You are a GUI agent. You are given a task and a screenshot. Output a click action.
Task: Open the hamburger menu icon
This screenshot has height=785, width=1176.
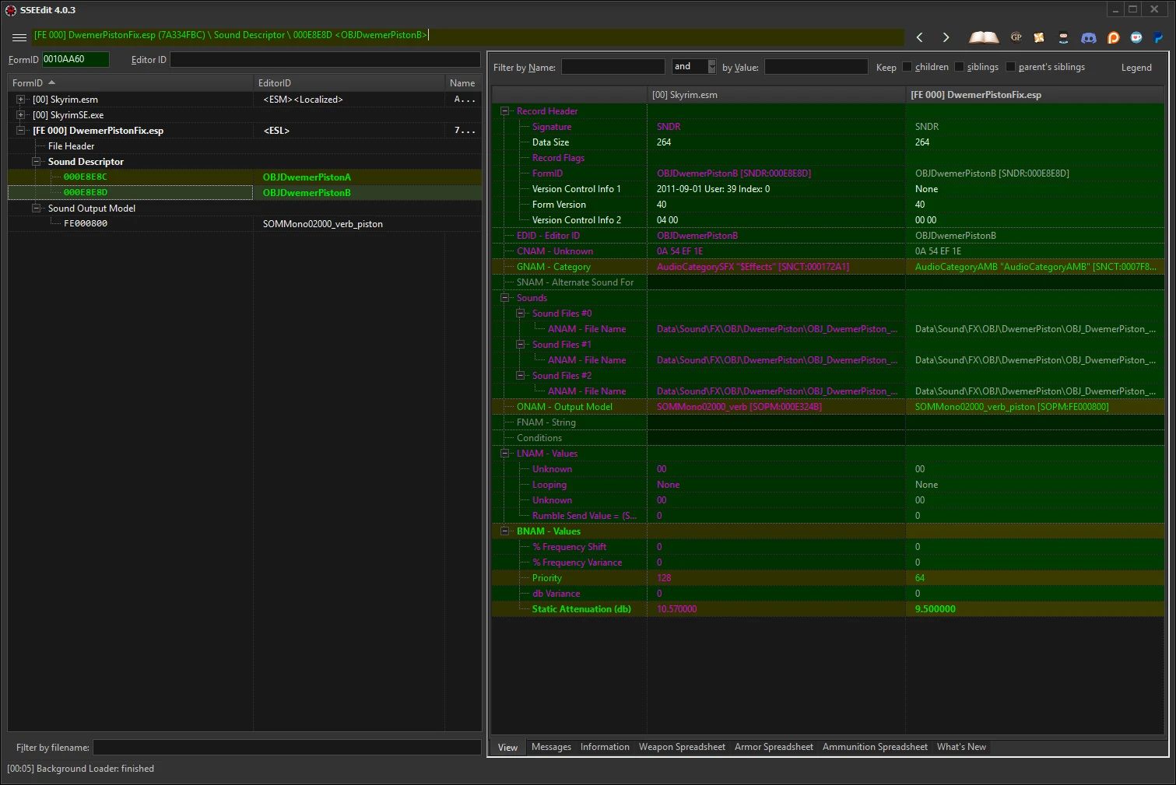click(19, 35)
